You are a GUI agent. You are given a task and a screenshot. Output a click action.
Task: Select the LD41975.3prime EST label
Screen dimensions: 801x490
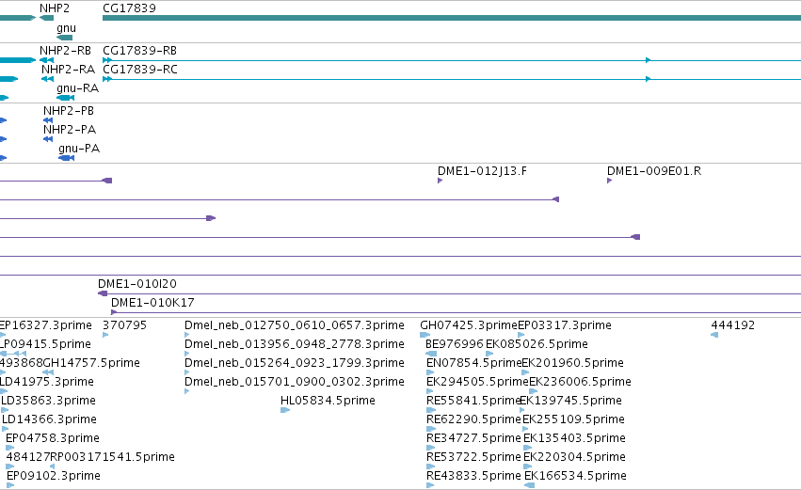tap(47, 382)
